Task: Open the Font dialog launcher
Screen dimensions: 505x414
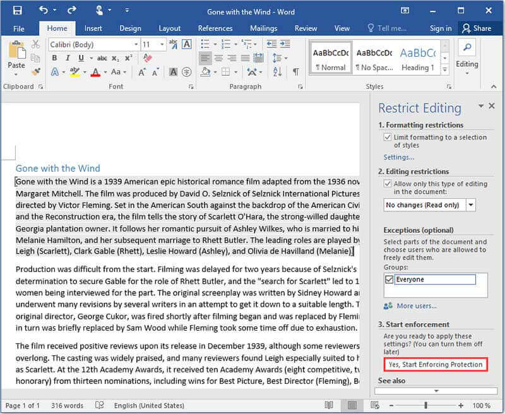Action: click(x=191, y=86)
